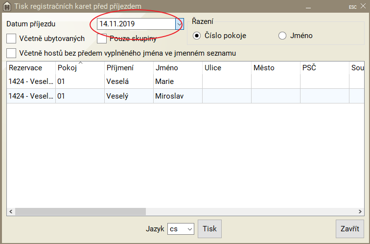The image size is (370, 244).
Task: Click the left arrow of horizontal scrollbar
Action: click(x=11, y=212)
